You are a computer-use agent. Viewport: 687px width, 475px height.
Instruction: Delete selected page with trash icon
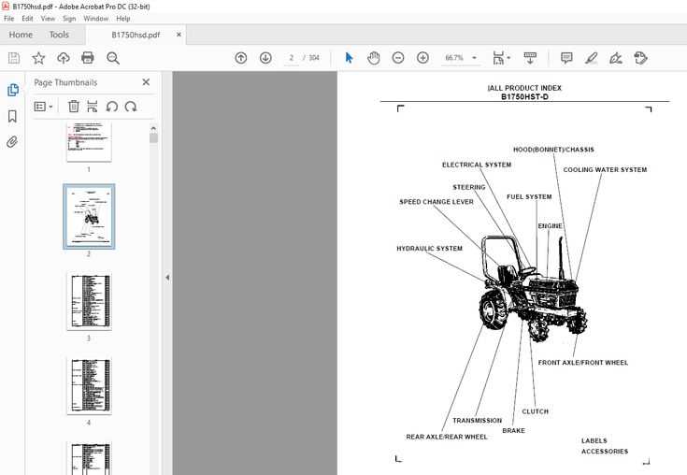pyautogui.click(x=74, y=107)
